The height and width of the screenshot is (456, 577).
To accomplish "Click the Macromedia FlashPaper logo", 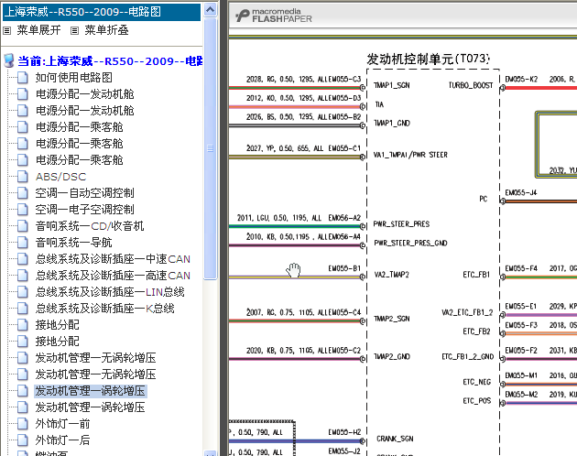I will click(274, 16).
